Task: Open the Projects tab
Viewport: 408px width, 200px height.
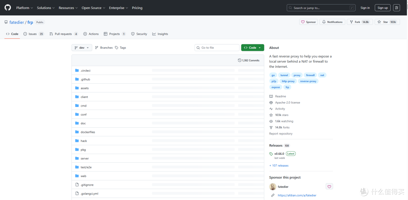Action: pyautogui.click(x=115, y=34)
